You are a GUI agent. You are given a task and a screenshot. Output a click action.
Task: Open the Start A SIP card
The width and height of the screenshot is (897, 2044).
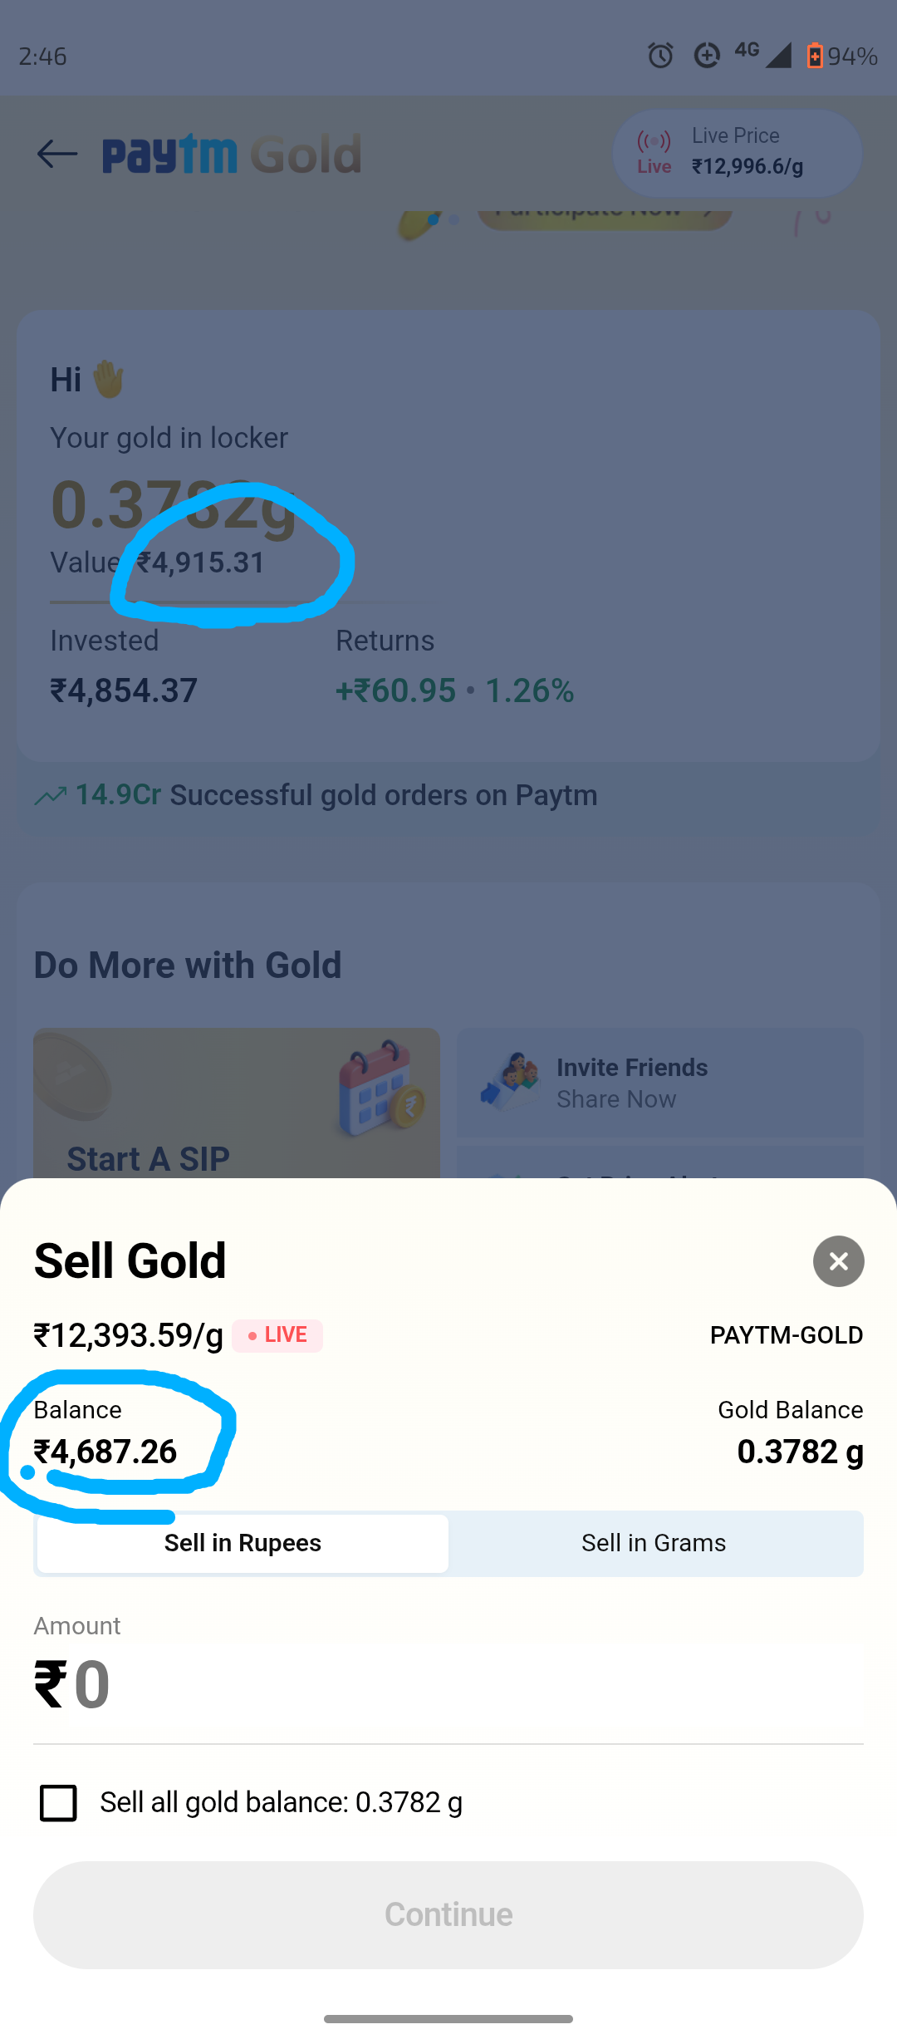[237, 1105]
